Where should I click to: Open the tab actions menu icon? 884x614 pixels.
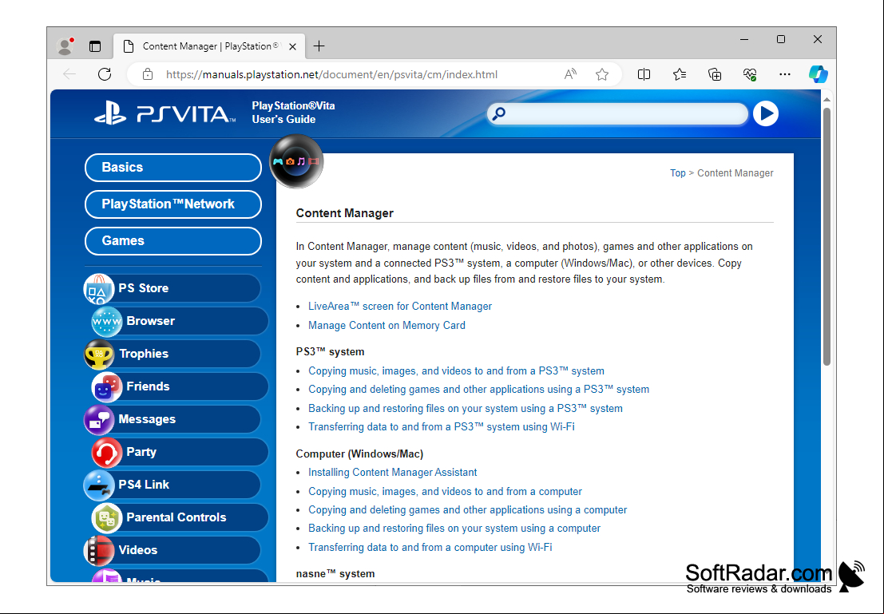pyautogui.click(x=95, y=46)
